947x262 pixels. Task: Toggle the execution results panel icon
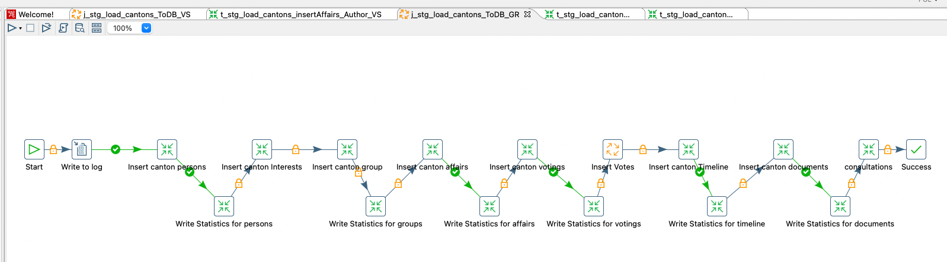[97, 28]
